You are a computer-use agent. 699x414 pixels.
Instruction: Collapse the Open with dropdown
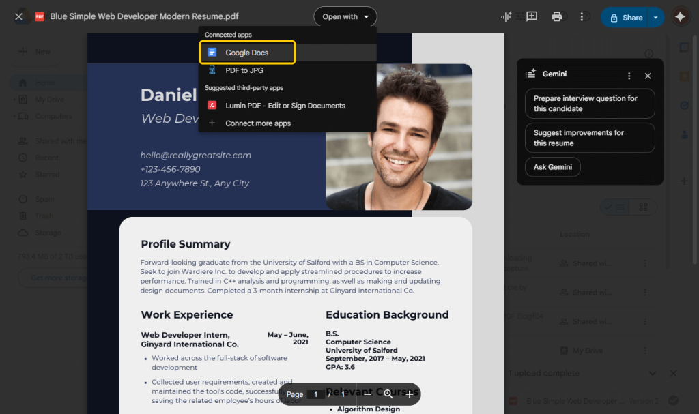pyautogui.click(x=345, y=17)
